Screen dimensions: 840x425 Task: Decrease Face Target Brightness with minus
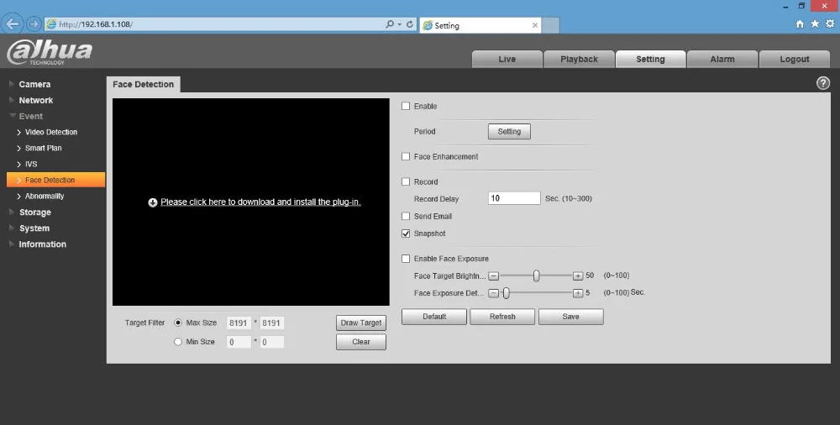point(494,276)
